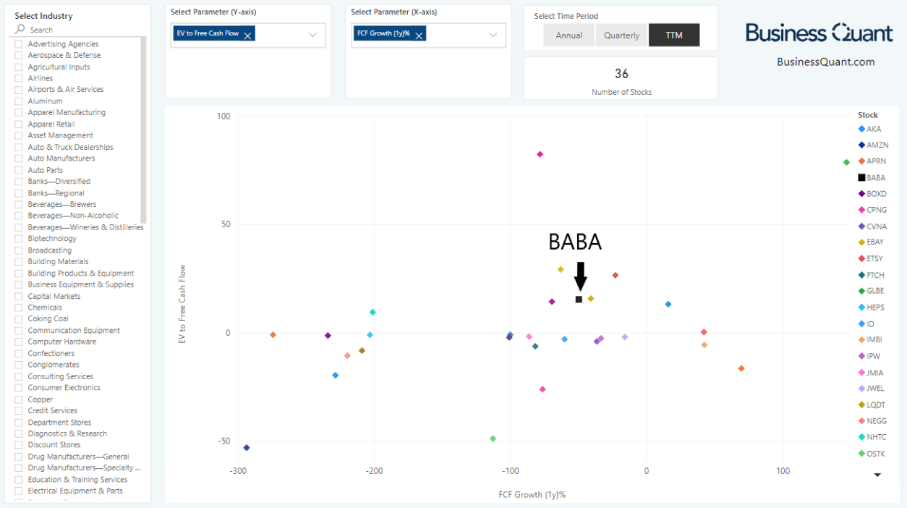The width and height of the screenshot is (907, 508).
Task: Choose the TTM time period button
Action: click(674, 35)
